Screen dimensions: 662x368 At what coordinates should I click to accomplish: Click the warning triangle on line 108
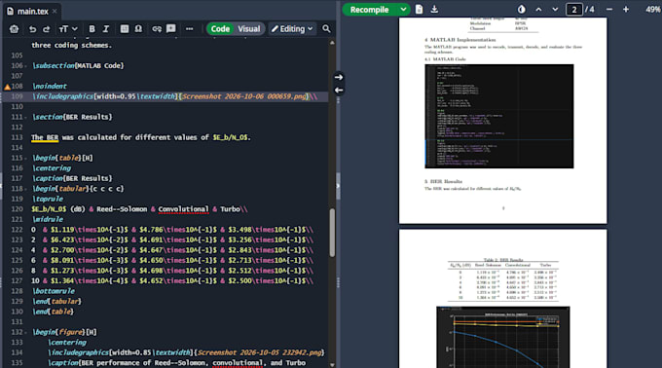(7, 87)
